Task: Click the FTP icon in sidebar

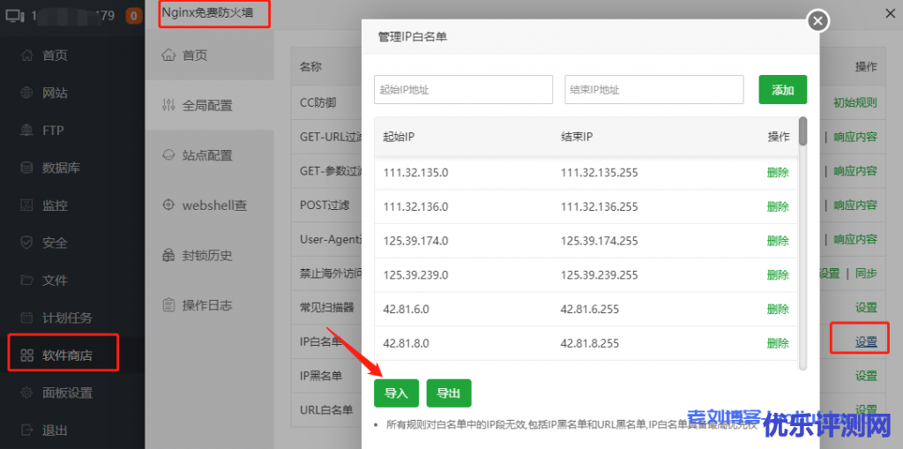Action: [x=26, y=131]
